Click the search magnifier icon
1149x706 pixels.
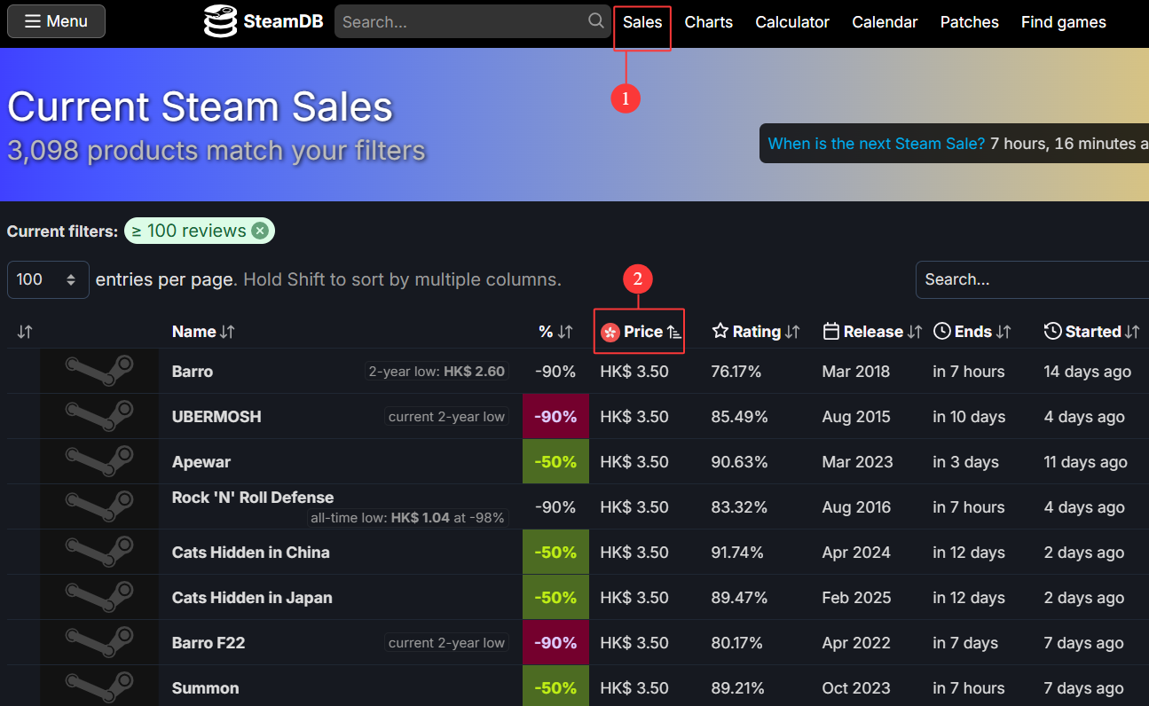click(596, 21)
